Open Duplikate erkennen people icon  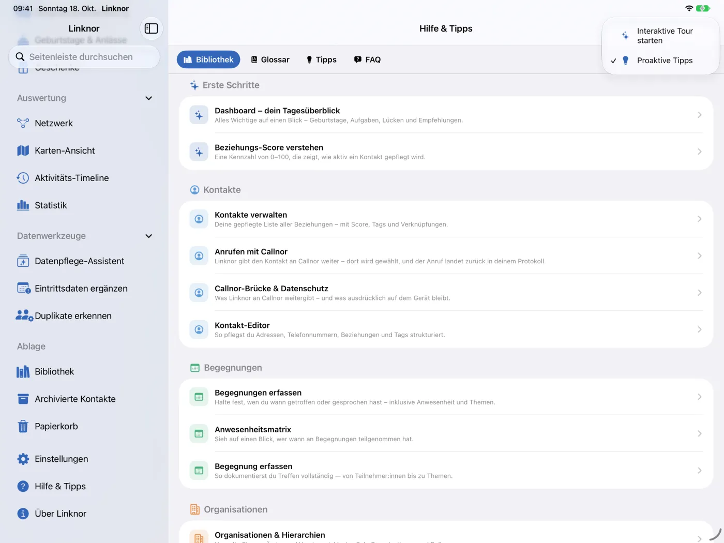pyautogui.click(x=24, y=315)
